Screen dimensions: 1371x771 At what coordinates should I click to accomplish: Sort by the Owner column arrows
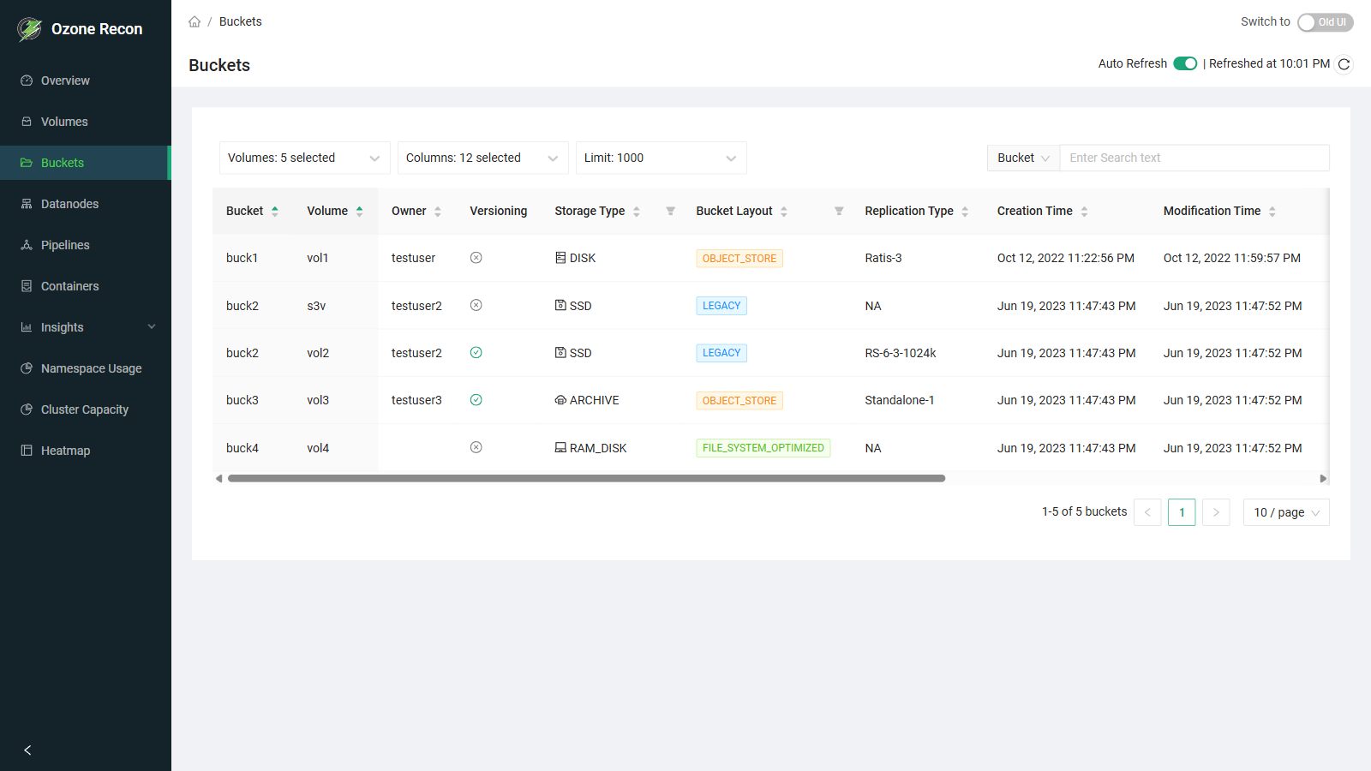click(438, 212)
